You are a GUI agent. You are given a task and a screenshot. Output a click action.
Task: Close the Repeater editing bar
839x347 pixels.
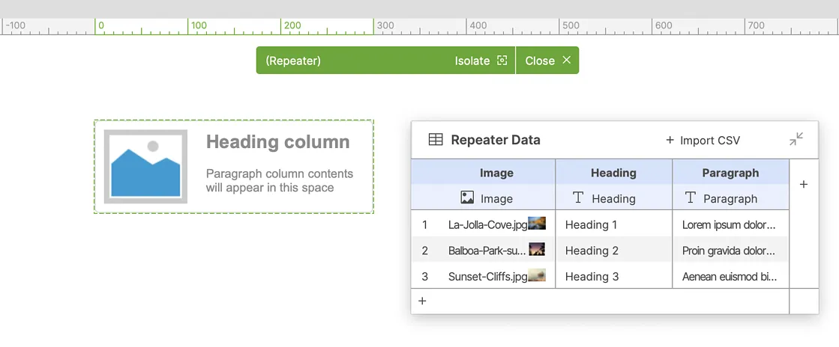[x=548, y=61]
